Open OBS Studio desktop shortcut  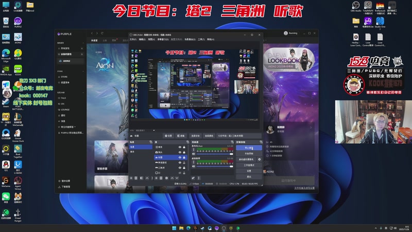click(356, 7)
